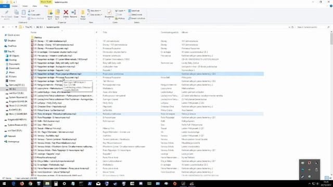Click the Pin to Quick access icon
This screenshot has height=187, width=333.
click(x=7, y=12)
